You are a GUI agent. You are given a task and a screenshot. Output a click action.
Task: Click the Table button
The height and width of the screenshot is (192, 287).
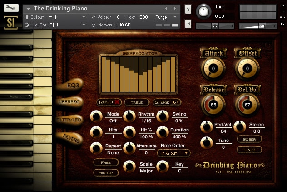137,102
